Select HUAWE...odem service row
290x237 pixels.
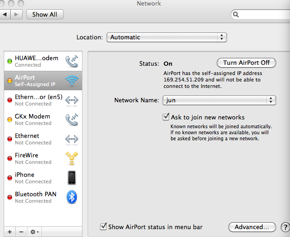click(x=43, y=61)
